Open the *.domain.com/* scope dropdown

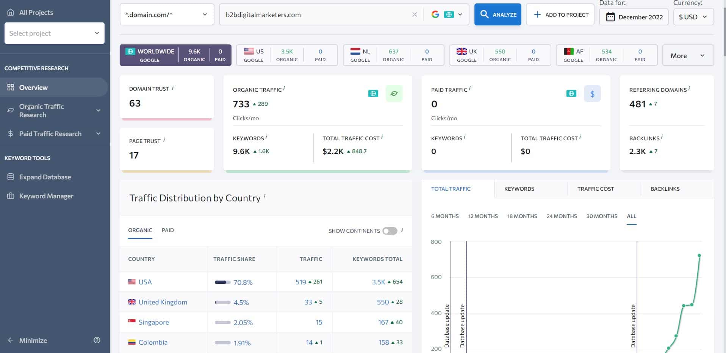167,14
